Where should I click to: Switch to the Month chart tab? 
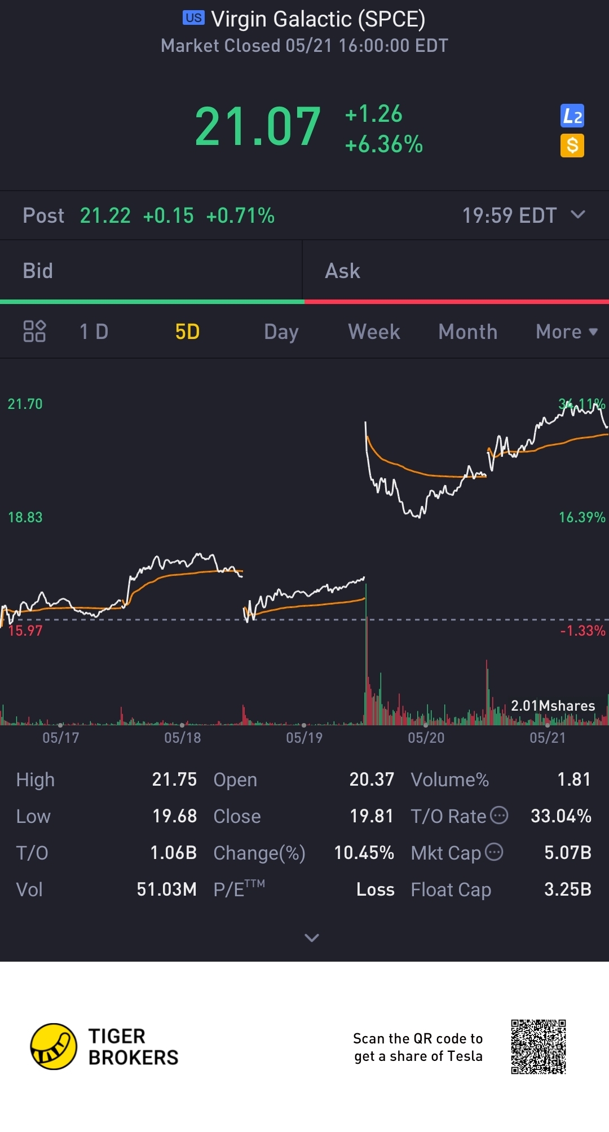coord(468,332)
